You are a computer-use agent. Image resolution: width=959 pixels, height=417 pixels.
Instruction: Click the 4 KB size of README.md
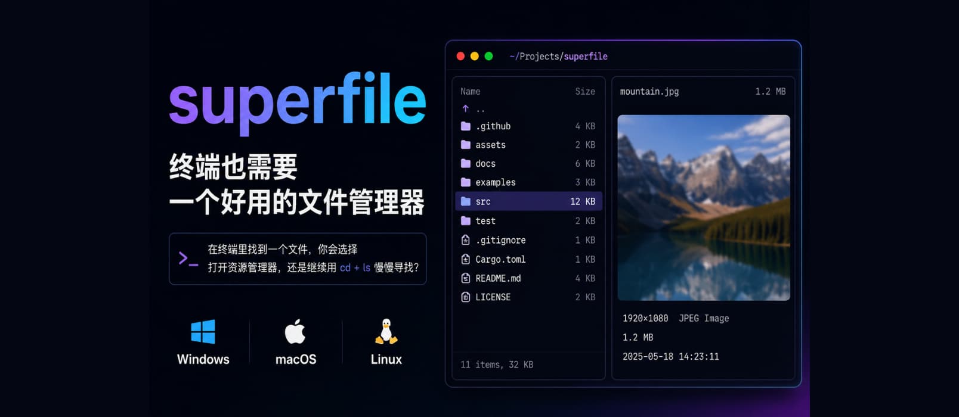click(585, 278)
